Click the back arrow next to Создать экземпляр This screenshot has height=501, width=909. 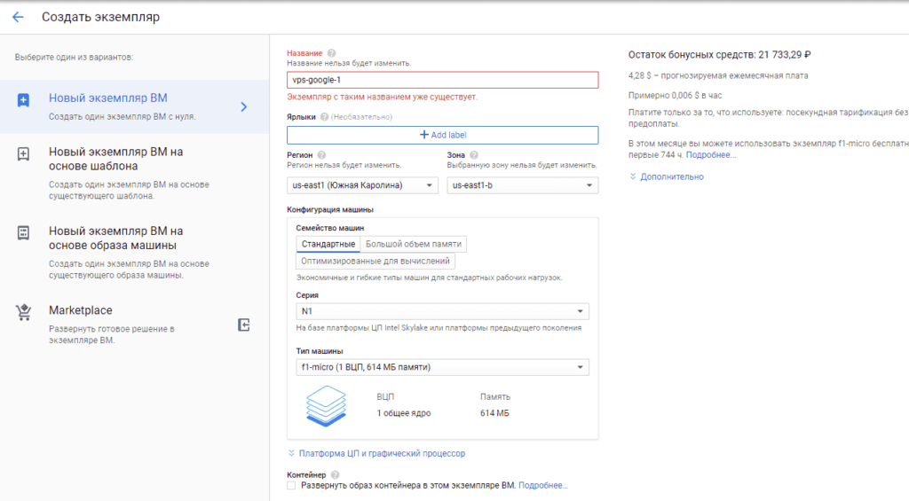[18, 17]
